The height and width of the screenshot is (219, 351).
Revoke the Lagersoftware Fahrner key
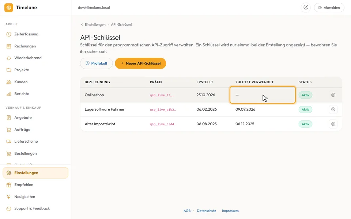pyautogui.click(x=333, y=109)
